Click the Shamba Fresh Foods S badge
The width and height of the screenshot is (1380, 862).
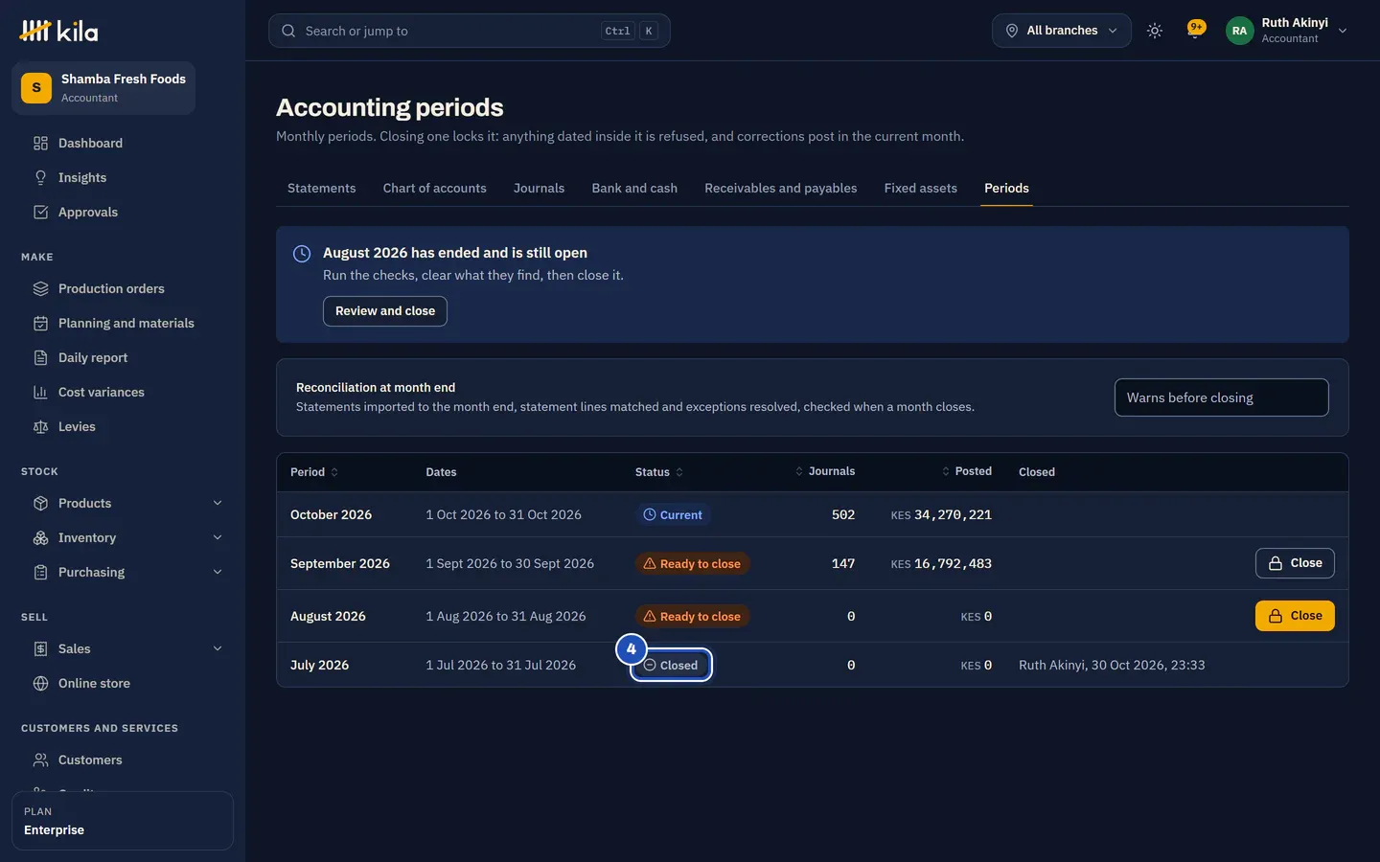36,87
